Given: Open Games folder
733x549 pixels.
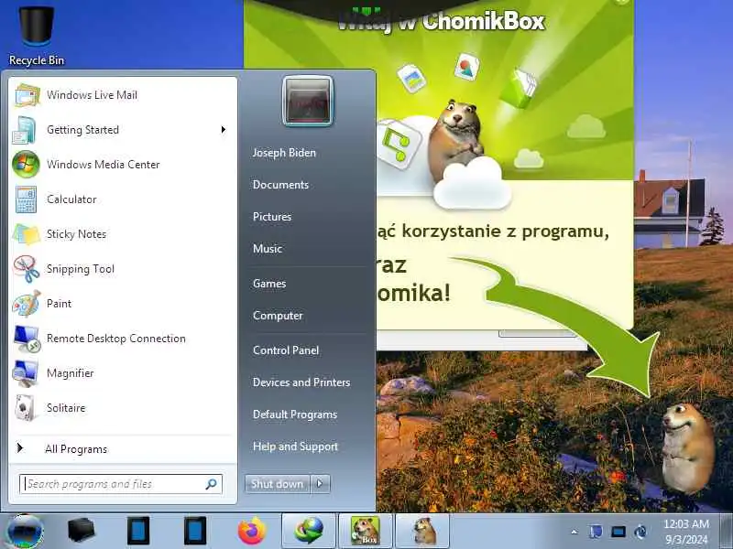Looking at the screenshot, I should pos(269,284).
